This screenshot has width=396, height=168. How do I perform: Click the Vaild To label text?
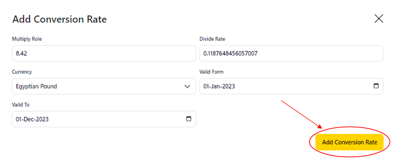click(21, 105)
